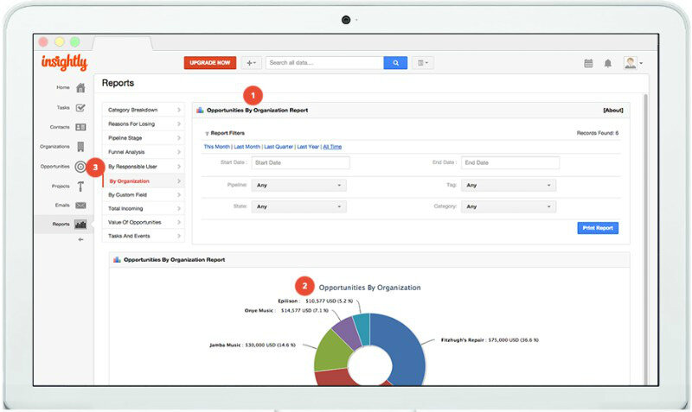
Task: Expand the Pipeline dropdown filter
Action: [x=298, y=185]
